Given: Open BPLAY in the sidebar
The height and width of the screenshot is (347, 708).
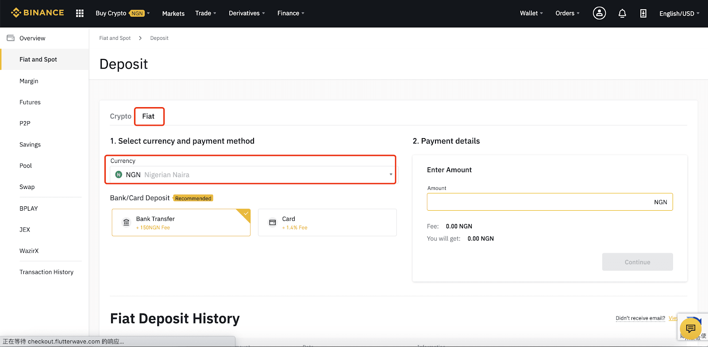Looking at the screenshot, I should tap(29, 208).
